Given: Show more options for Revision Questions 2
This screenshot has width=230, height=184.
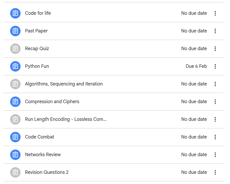Looking at the screenshot, I should pos(215,172).
